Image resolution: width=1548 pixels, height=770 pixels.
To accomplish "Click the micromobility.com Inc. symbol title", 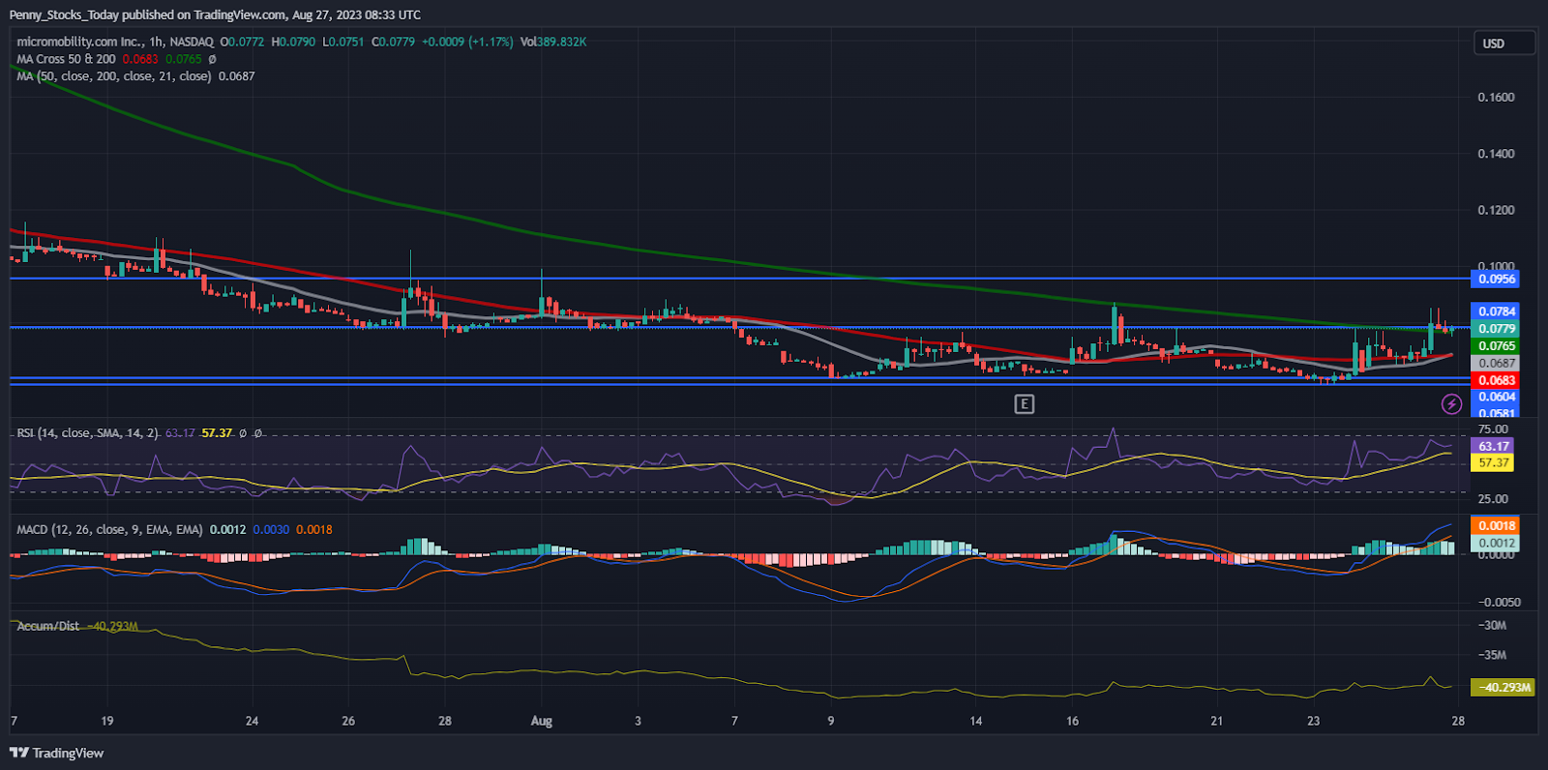I will coord(80,42).
